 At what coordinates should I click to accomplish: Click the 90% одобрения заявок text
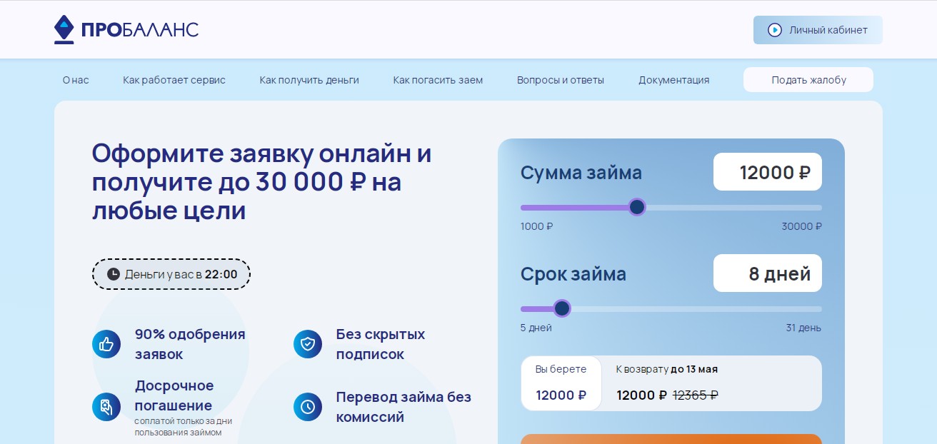click(x=190, y=344)
